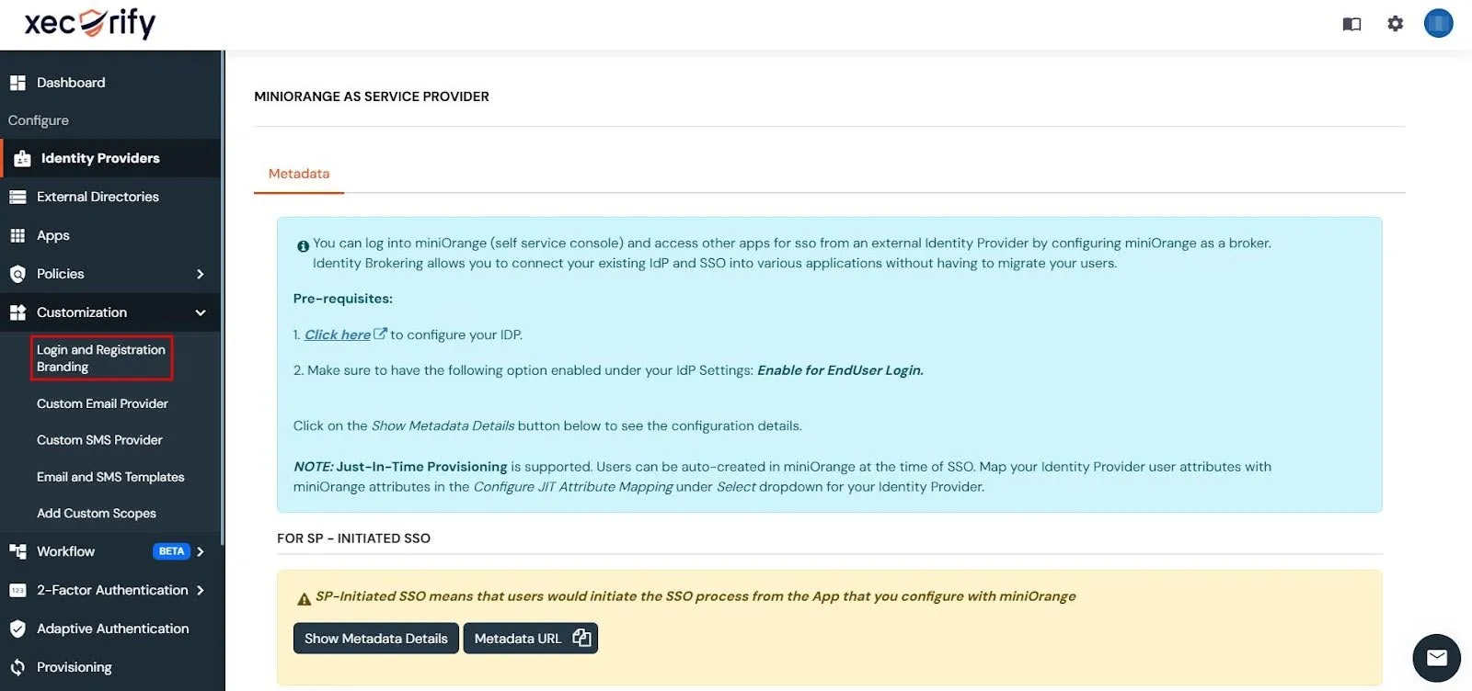The height and width of the screenshot is (691, 1472).
Task: Click the FOR SP - INITIATED SSO heading
Action: pyautogui.click(x=353, y=538)
